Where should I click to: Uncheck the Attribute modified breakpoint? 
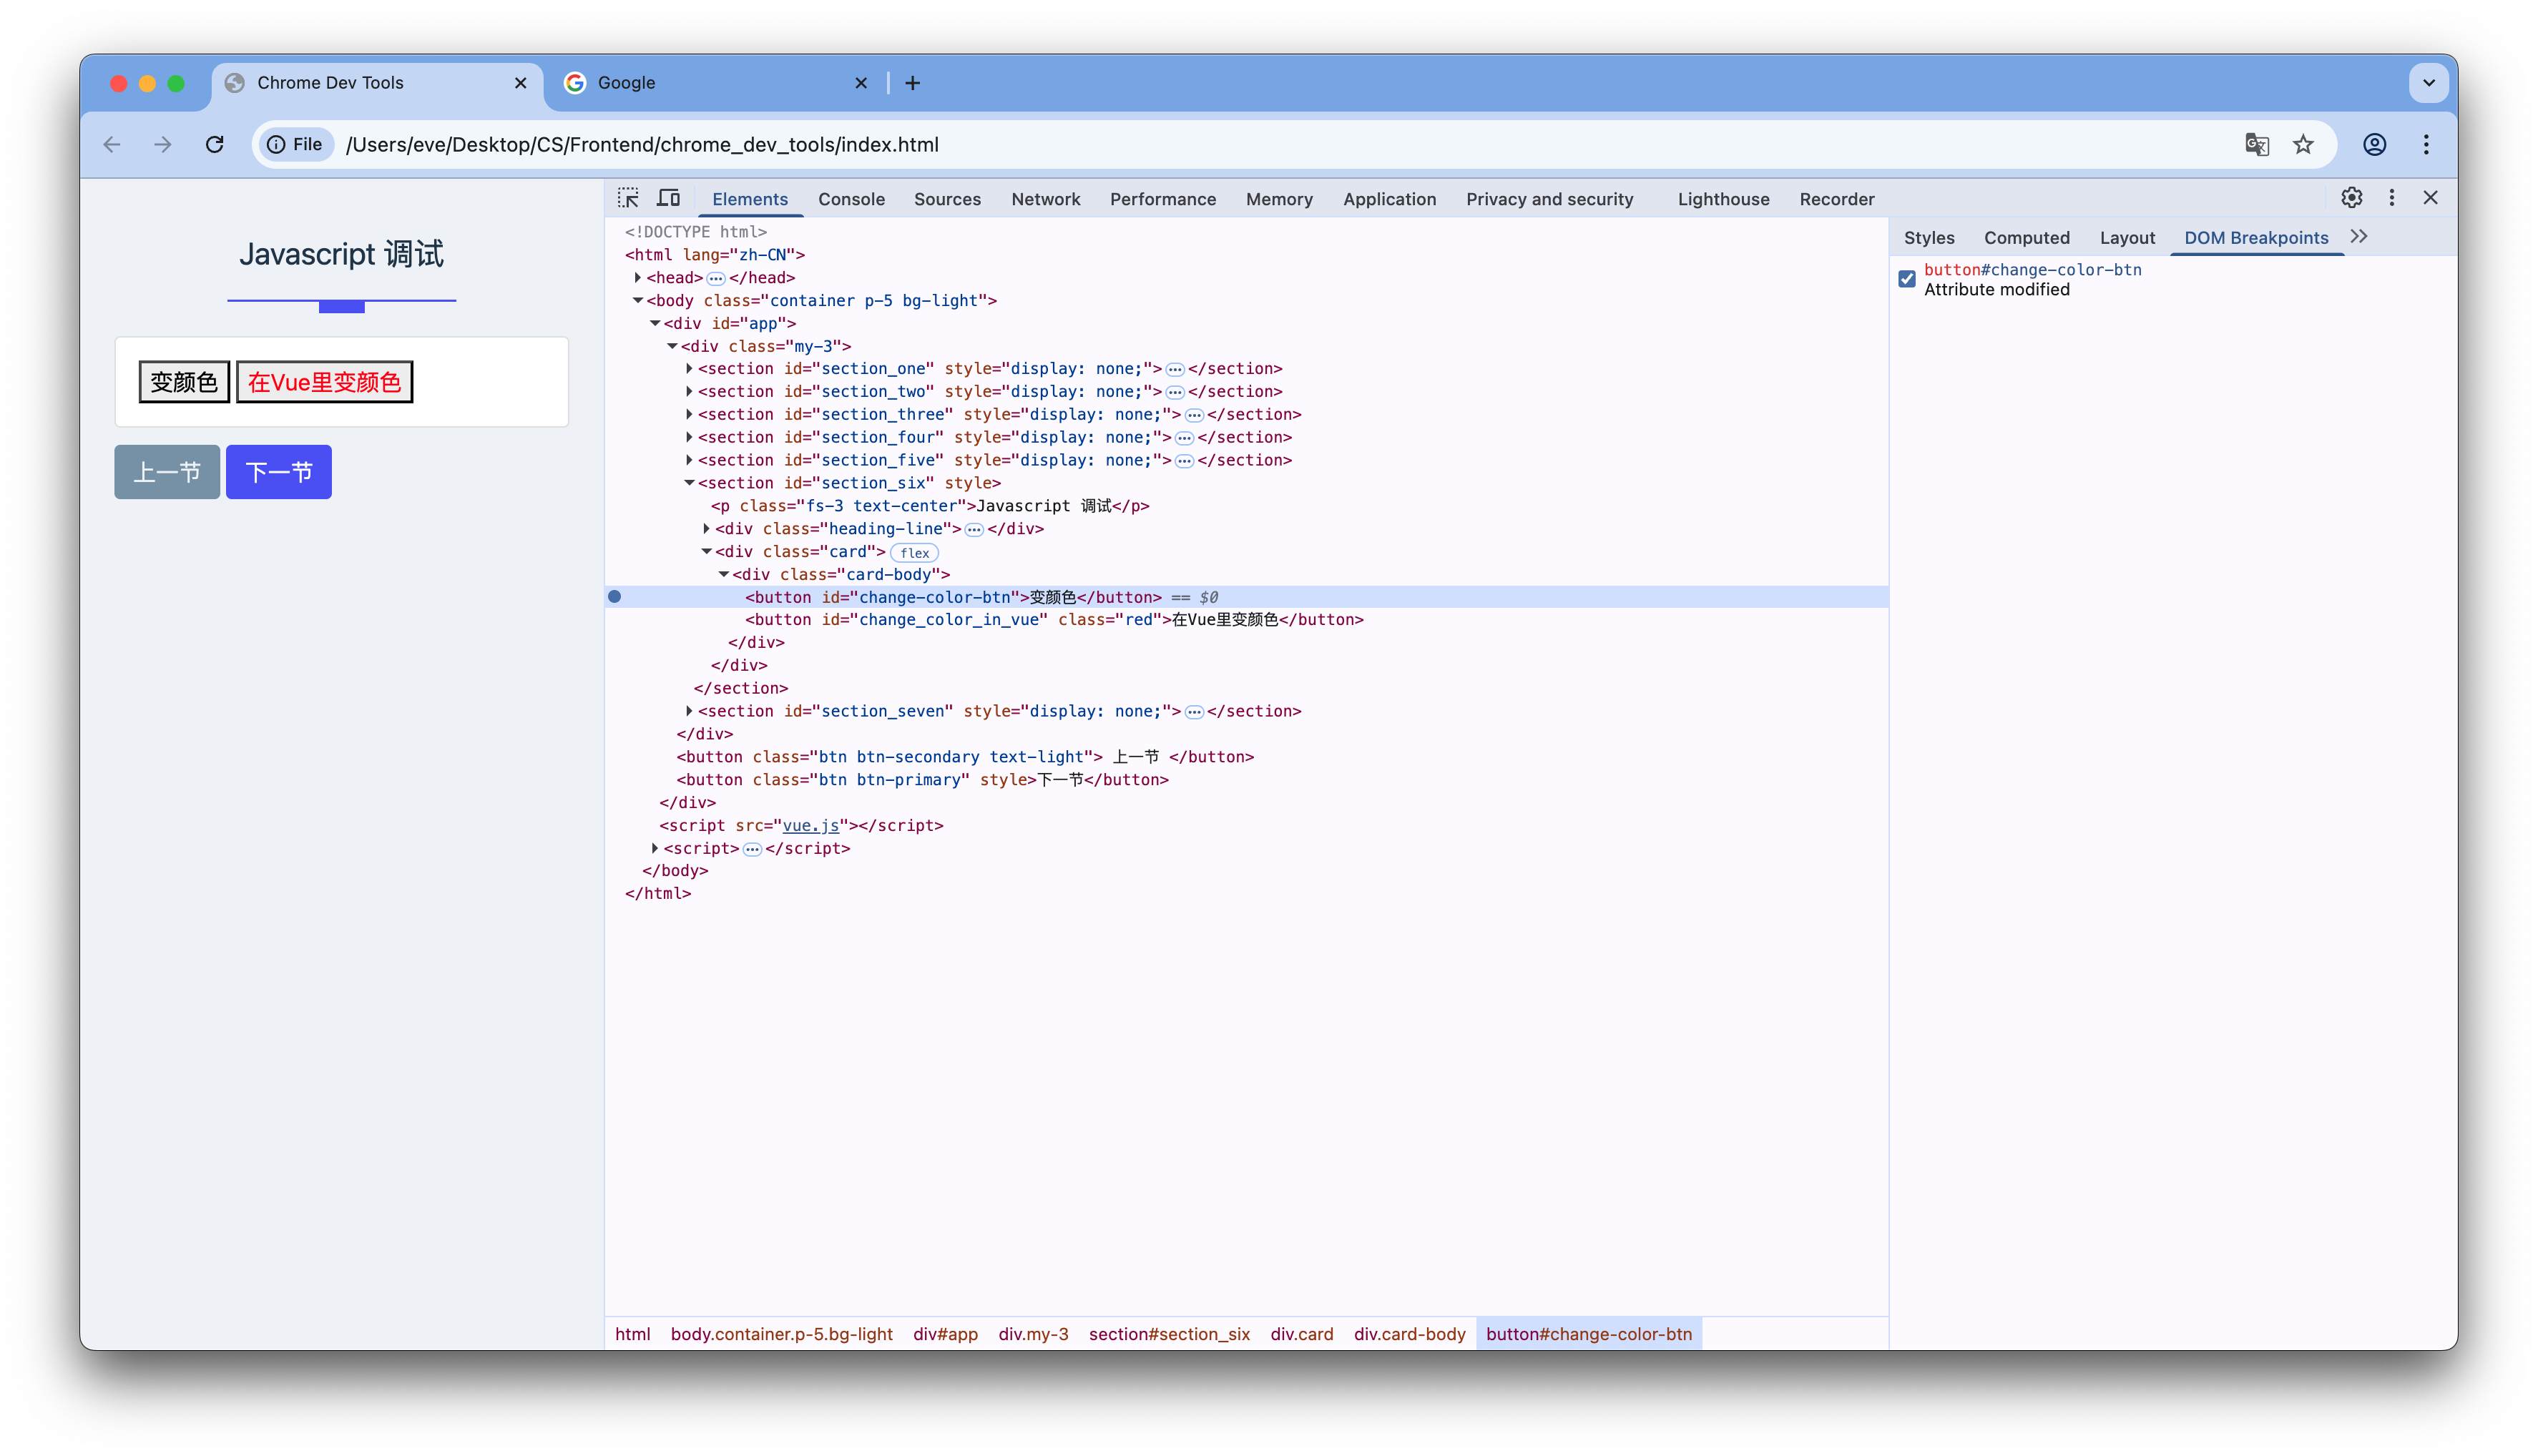point(1907,279)
